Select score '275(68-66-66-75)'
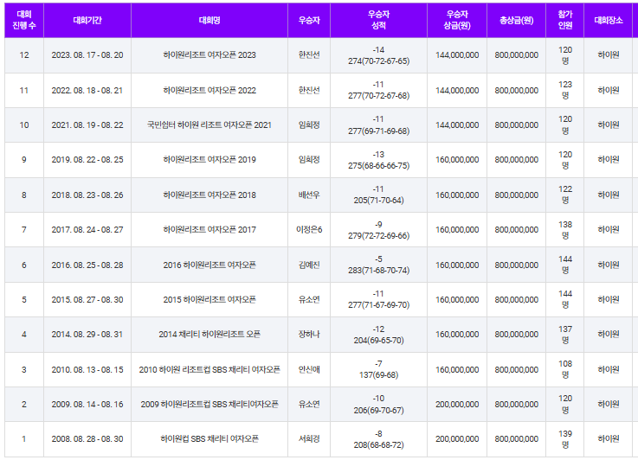The image size is (638, 460). point(378,166)
